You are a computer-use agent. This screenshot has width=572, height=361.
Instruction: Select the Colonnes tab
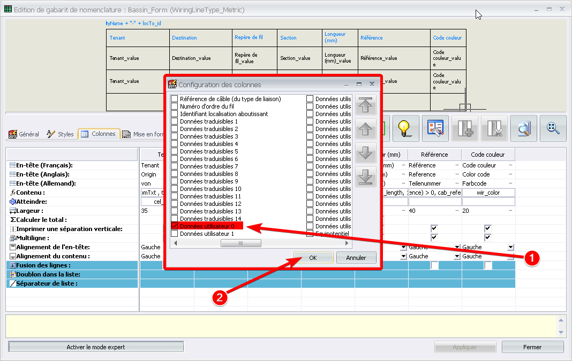point(99,134)
